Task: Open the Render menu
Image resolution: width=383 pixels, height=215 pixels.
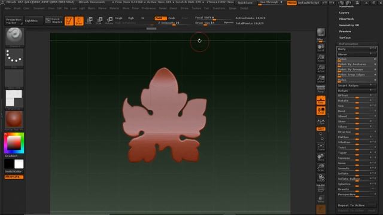Action: click(163, 8)
